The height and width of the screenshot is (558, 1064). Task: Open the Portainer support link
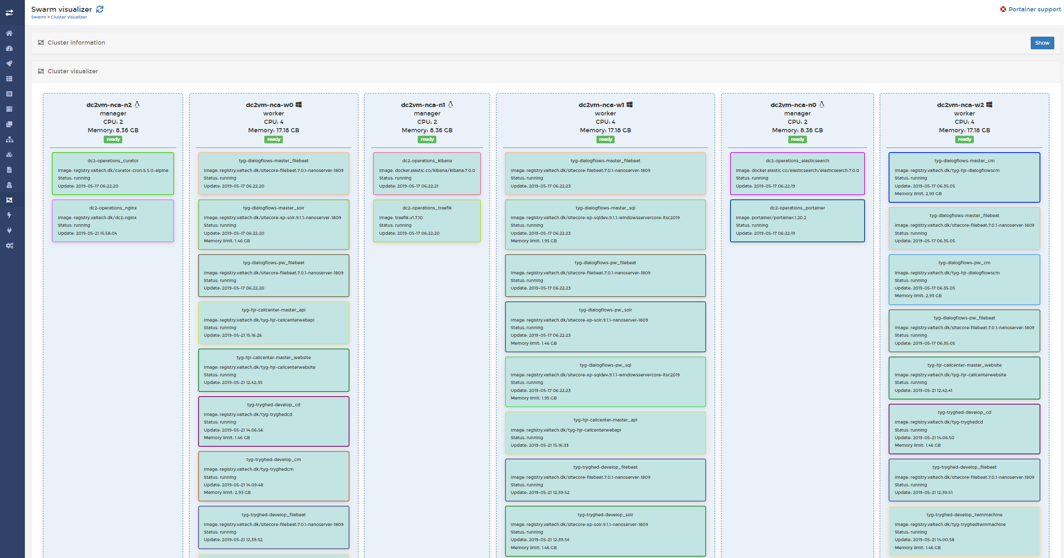point(1034,9)
